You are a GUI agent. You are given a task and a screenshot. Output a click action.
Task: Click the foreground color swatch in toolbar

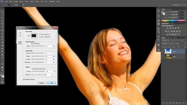pyautogui.click(x=1, y=75)
